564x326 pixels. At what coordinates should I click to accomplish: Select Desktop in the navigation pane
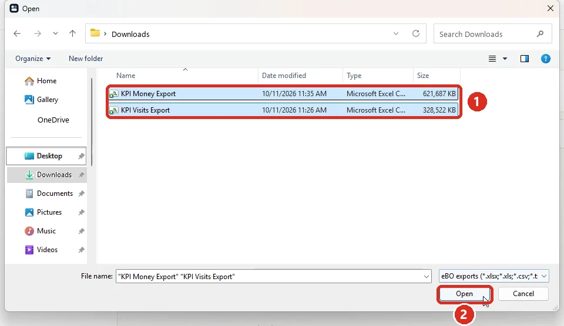click(x=46, y=156)
